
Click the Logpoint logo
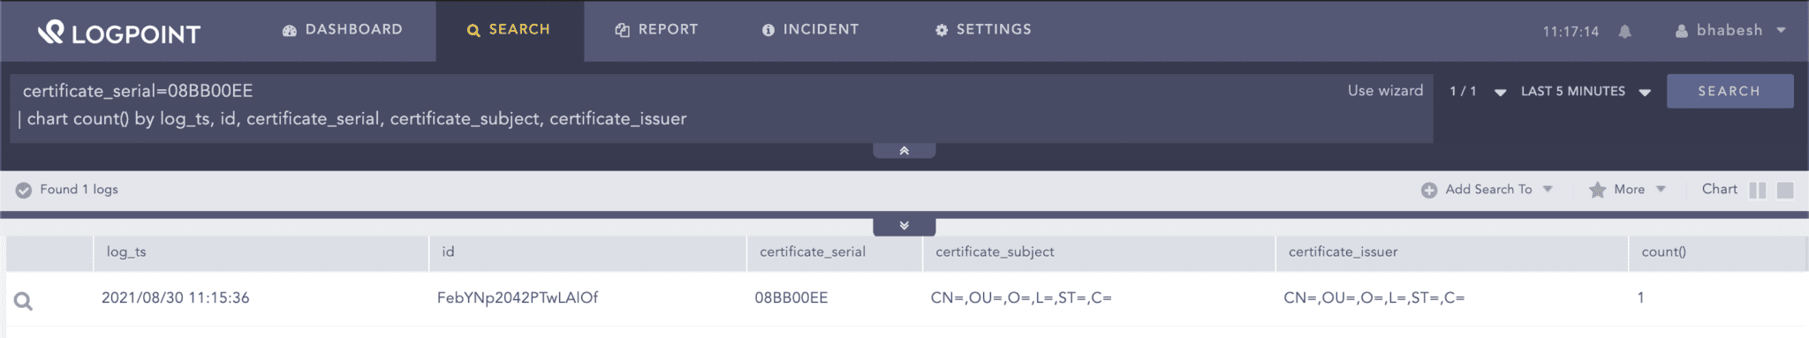119,33
